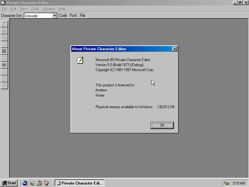The width and height of the screenshot is (249, 187).
Task: Open the Tools menu
Action: (35, 9)
